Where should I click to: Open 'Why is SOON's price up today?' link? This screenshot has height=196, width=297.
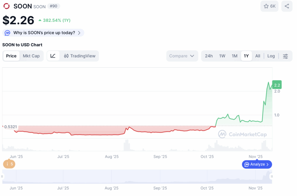43,33
